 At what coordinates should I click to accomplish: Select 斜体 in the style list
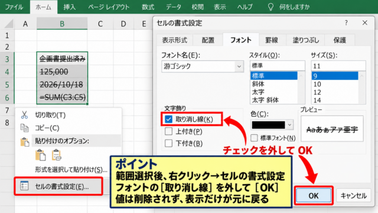[274, 84]
